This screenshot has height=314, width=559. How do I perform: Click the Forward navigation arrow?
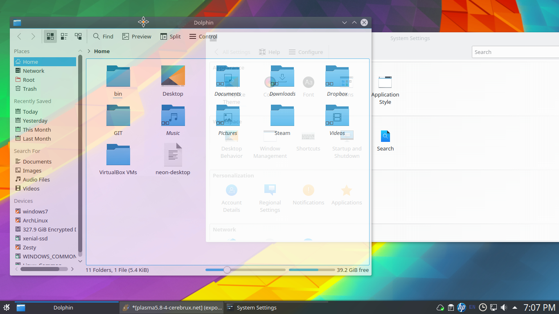[33, 36]
